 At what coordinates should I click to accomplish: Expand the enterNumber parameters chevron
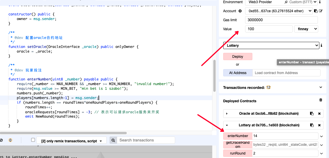321,136
